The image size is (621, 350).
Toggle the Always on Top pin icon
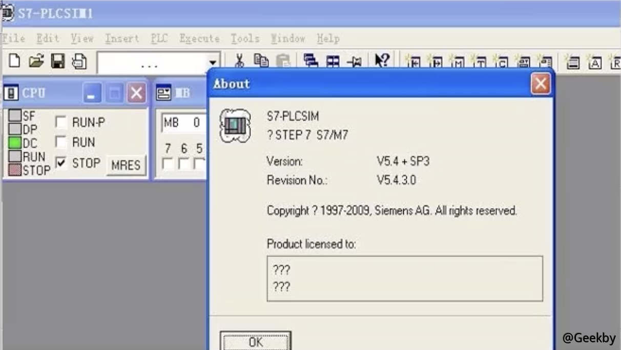coord(355,62)
